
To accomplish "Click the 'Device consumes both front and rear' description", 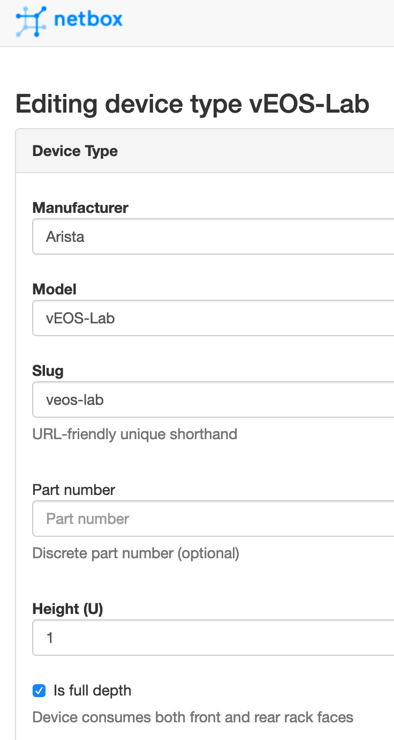I will pos(193,717).
